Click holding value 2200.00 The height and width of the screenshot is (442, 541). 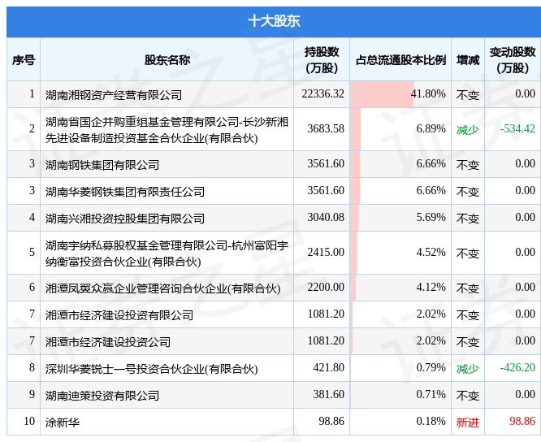click(x=326, y=287)
